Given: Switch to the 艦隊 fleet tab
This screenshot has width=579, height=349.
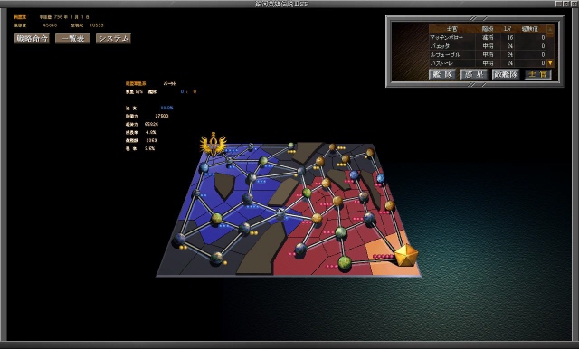Looking at the screenshot, I should 442,74.
